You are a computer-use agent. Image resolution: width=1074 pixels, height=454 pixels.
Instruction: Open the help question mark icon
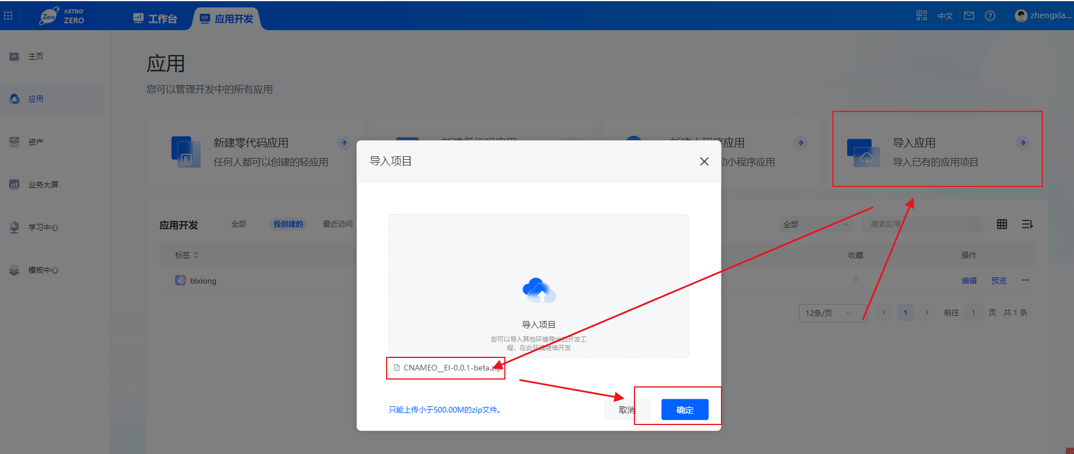pyautogui.click(x=990, y=16)
